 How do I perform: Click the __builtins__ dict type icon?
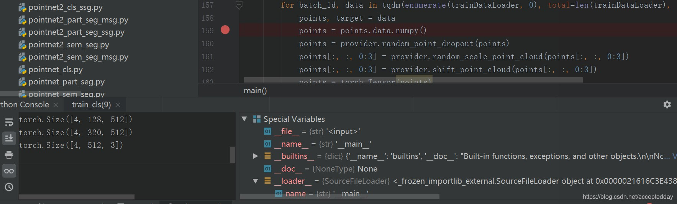268,156
